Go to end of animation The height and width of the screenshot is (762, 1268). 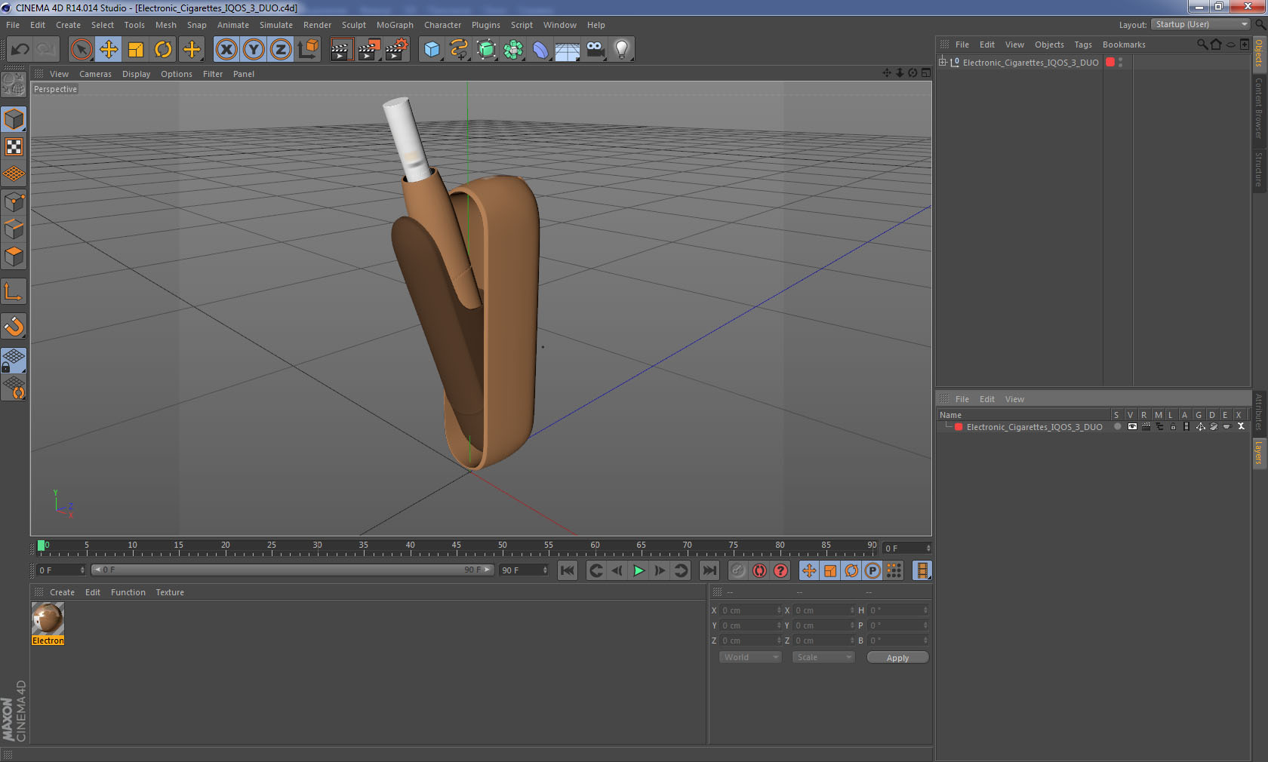(x=709, y=570)
